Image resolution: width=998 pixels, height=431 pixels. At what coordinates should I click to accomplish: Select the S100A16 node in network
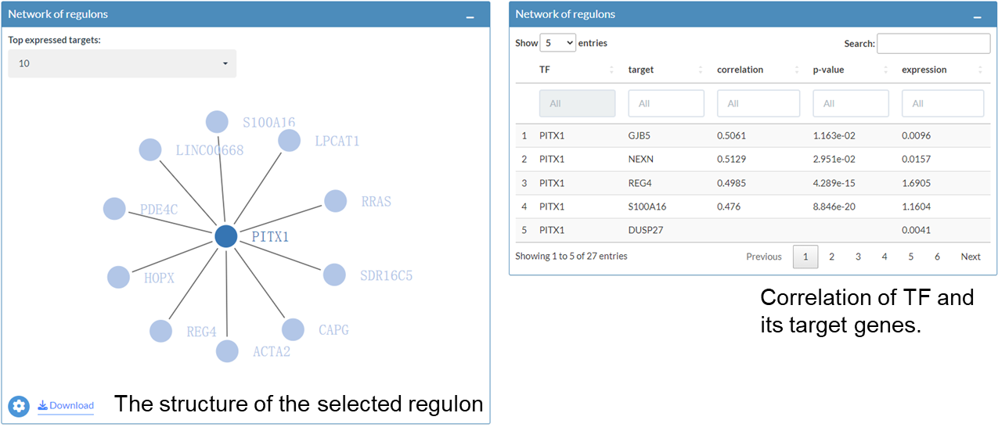[x=217, y=121]
